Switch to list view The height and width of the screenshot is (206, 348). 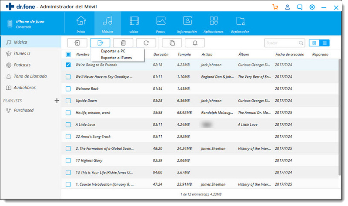pos(325,43)
